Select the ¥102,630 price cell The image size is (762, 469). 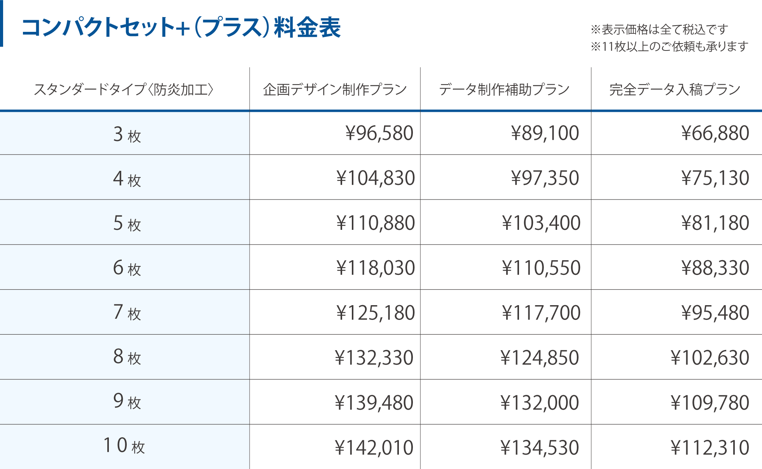click(710, 358)
